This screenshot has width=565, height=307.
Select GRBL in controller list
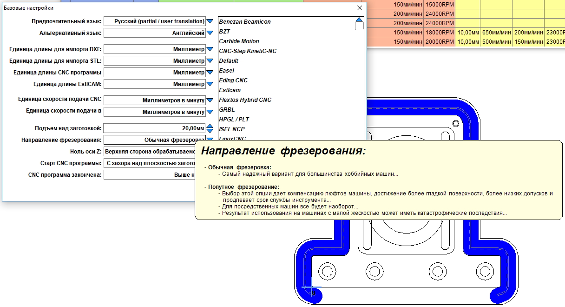(227, 110)
